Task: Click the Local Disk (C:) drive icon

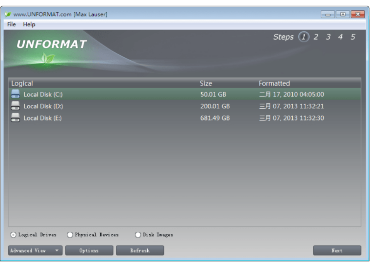Action: click(x=15, y=94)
